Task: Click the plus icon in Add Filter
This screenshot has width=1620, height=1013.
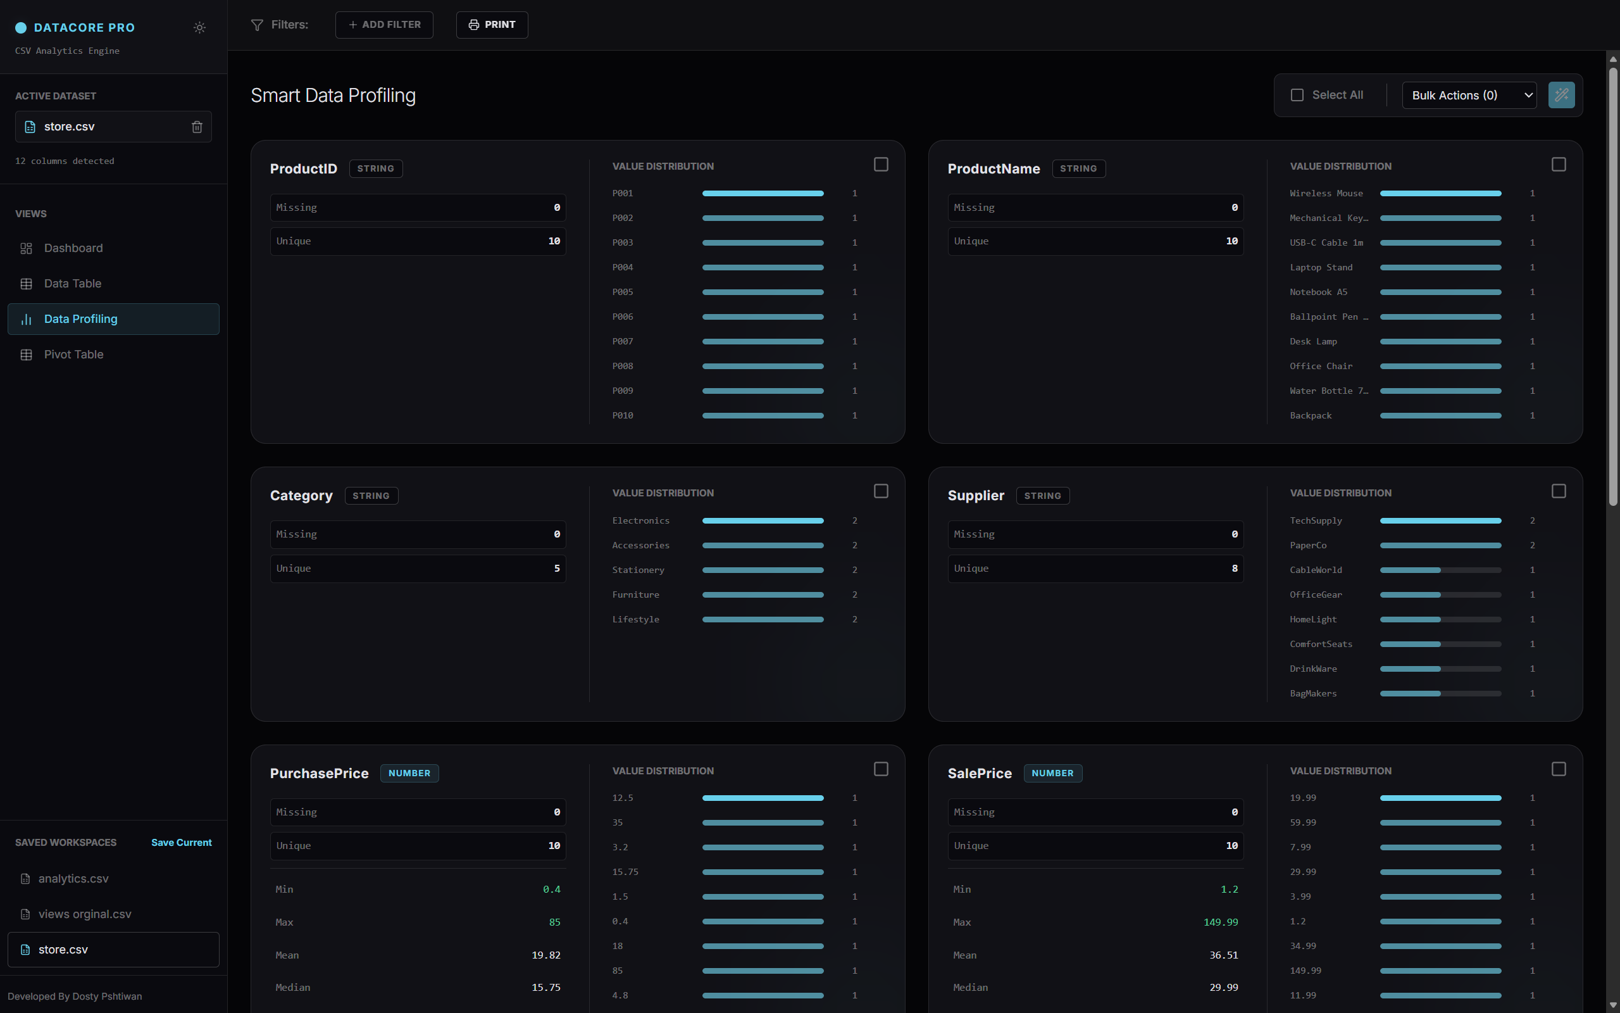Action: coord(352,25)
